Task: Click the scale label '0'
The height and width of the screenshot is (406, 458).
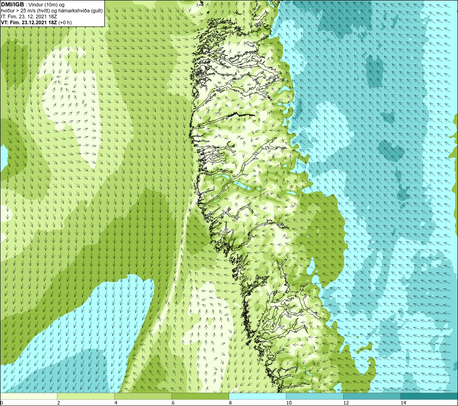Action: click(x=1, y=403)
